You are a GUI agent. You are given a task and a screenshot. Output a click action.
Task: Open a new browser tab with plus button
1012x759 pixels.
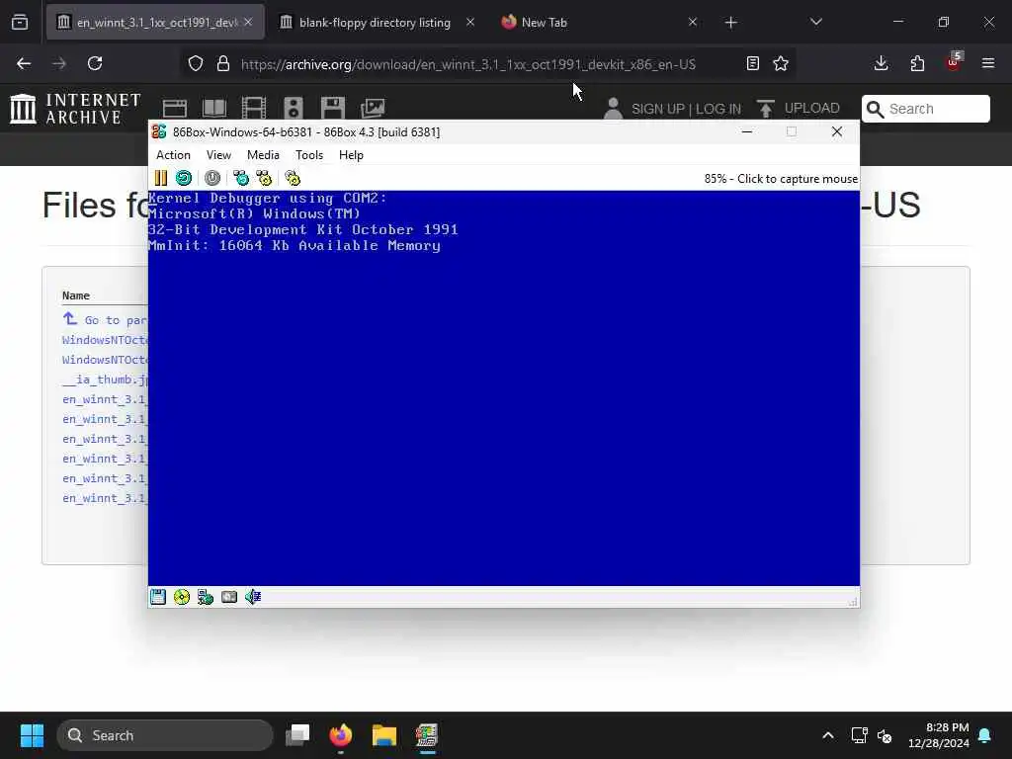pos(730,23)
